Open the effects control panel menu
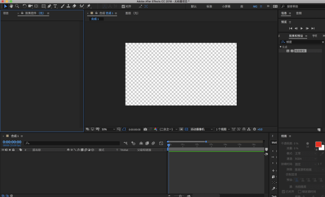Viewport: 325px width, 197px height. 48,13
